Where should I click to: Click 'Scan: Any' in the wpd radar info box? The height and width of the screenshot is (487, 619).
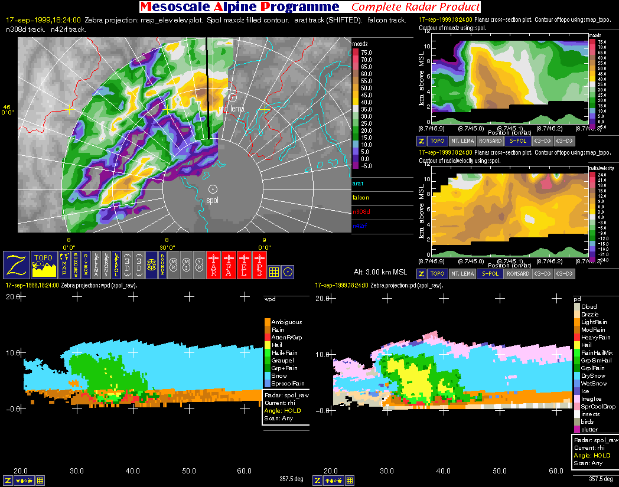point(279,419)
